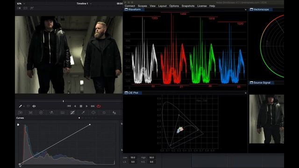
Task: Click the blue channel peak value 1220
Action: tap(240, 24)
